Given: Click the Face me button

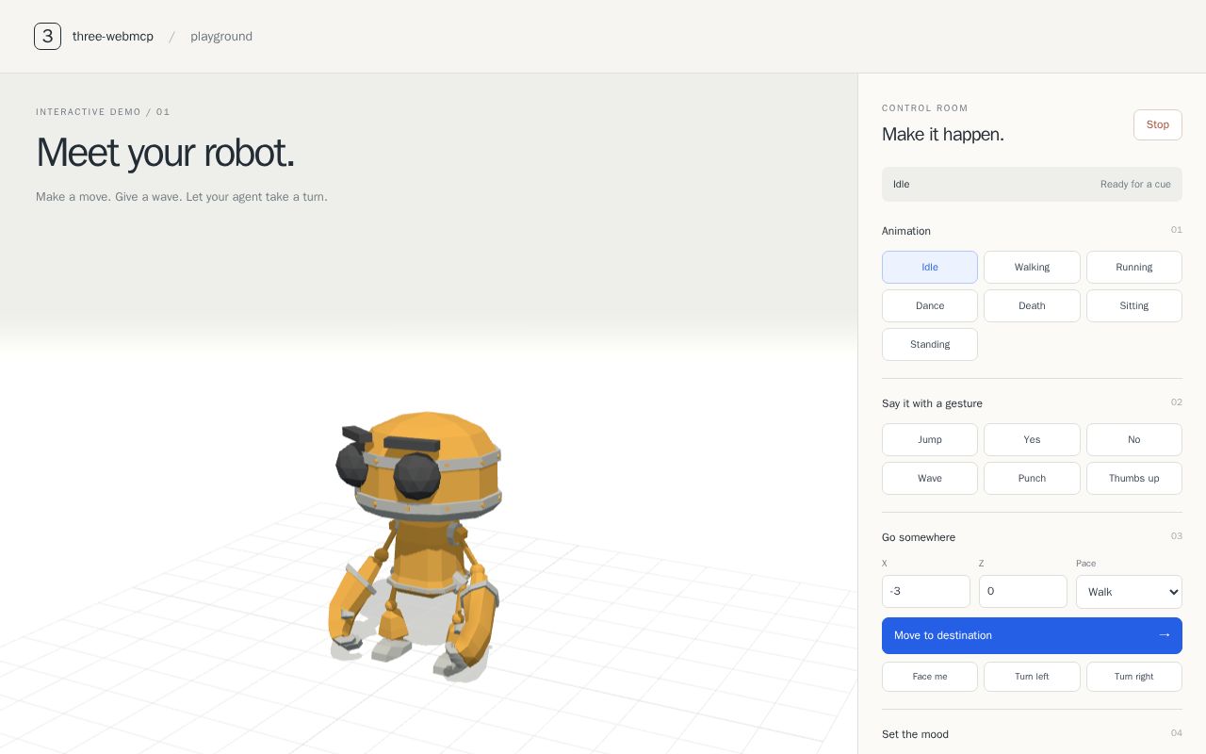Looking at the screenshot, I should pyautogui.click(x=930, y=677).
